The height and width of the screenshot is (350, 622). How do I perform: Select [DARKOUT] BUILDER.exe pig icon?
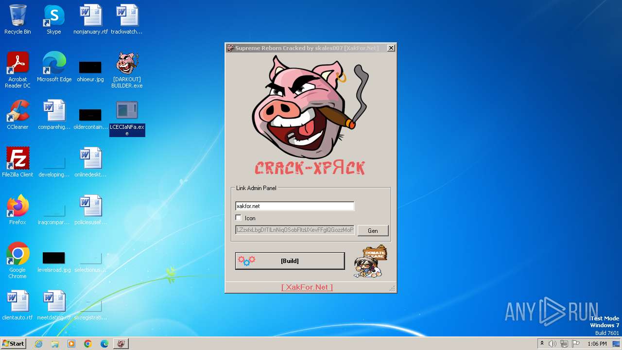127,70
